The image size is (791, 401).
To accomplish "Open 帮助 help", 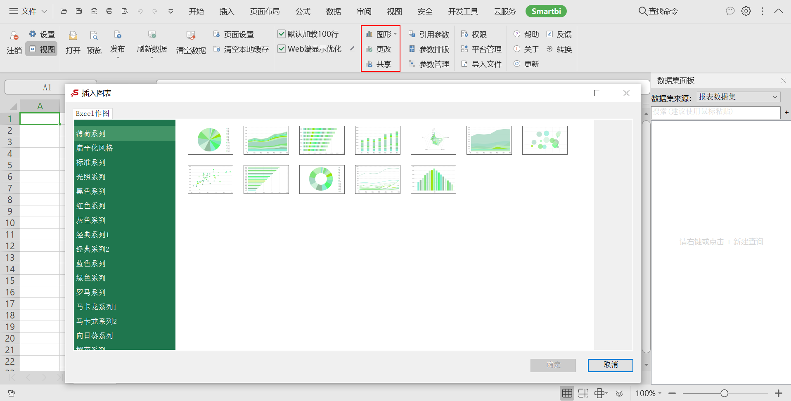I will 526,35.
